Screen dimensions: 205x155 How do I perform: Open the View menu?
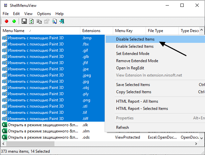(x=28, y=14)
